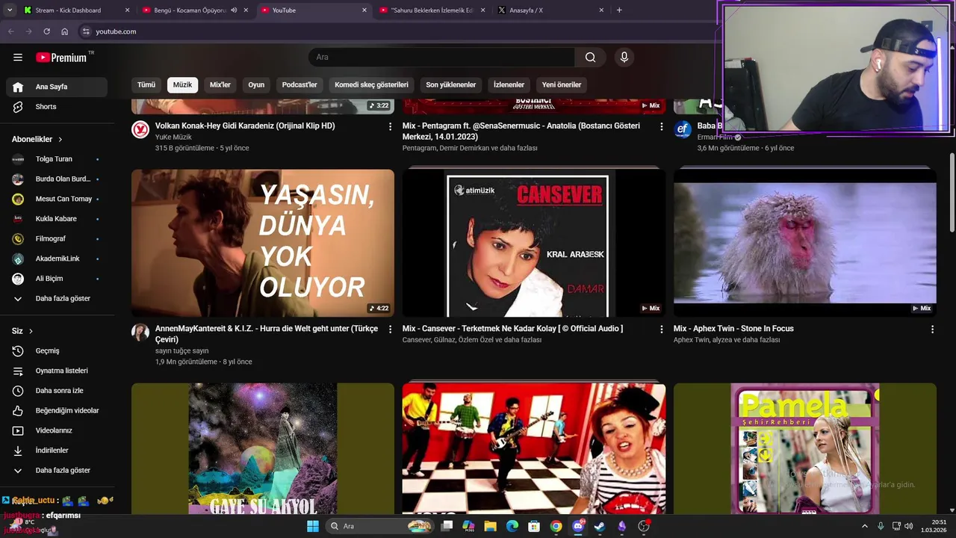Open the YouTube hamburger guide menu

tap(18, 58)
